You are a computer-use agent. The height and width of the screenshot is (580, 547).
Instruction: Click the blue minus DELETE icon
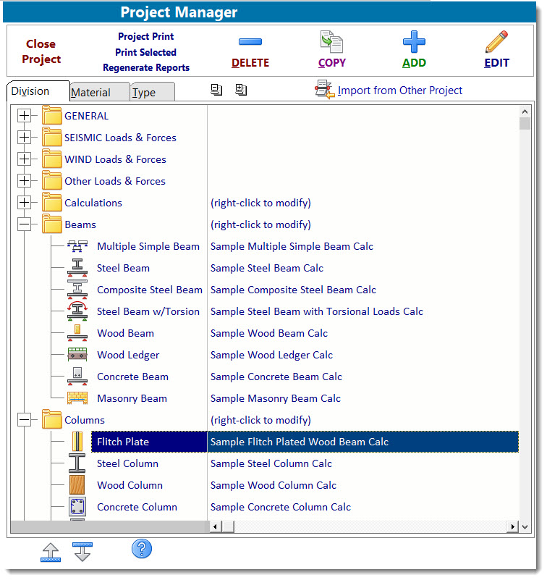[x=250, y=42]
